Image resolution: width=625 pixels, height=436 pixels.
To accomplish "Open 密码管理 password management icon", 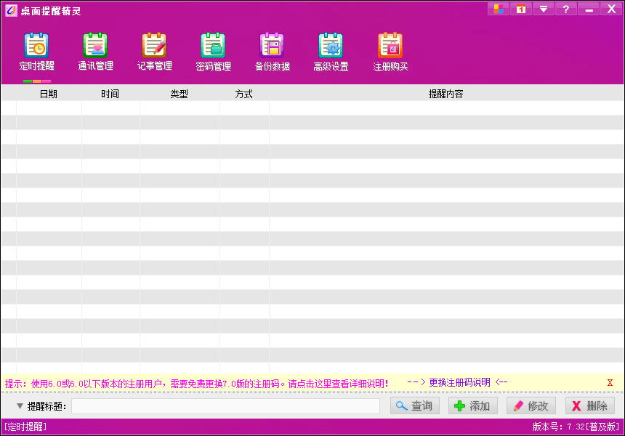I will point(213,52).
